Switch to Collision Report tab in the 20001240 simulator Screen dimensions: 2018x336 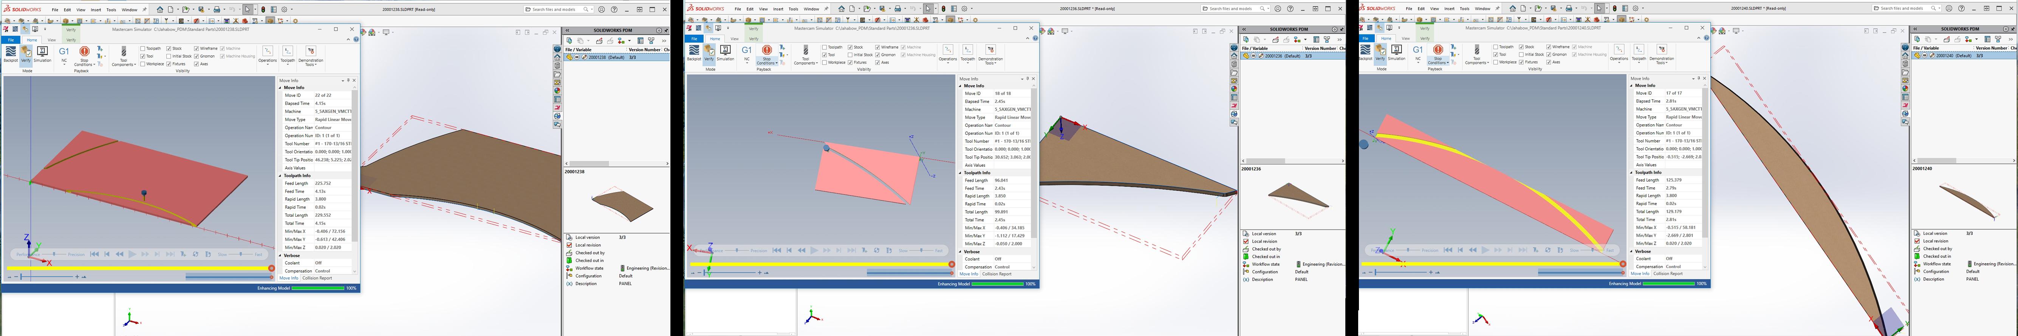[x=1668, y=273]
